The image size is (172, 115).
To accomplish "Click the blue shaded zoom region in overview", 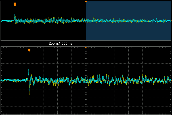I will [128, 21].
